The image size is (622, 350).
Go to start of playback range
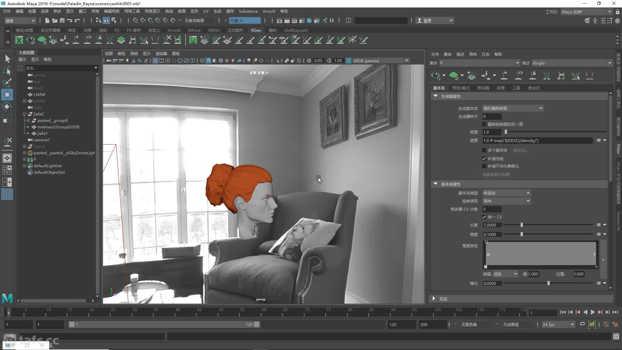click(x=563, y=312)
